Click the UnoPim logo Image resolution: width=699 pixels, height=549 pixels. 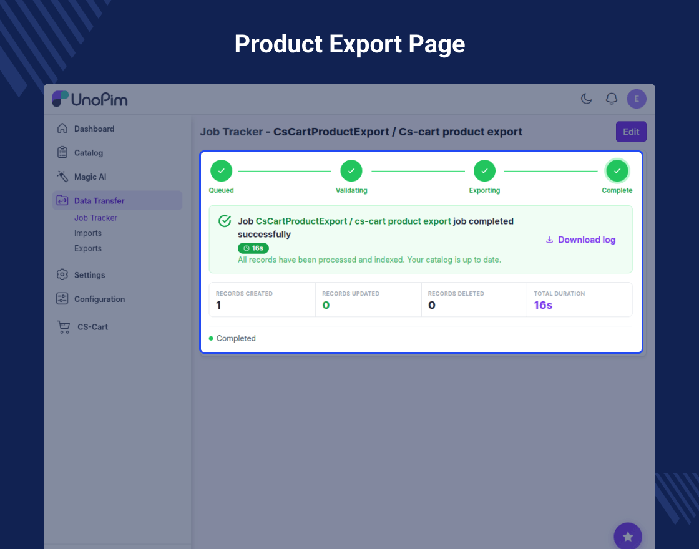pyautogui.click(x=90, y=99)
